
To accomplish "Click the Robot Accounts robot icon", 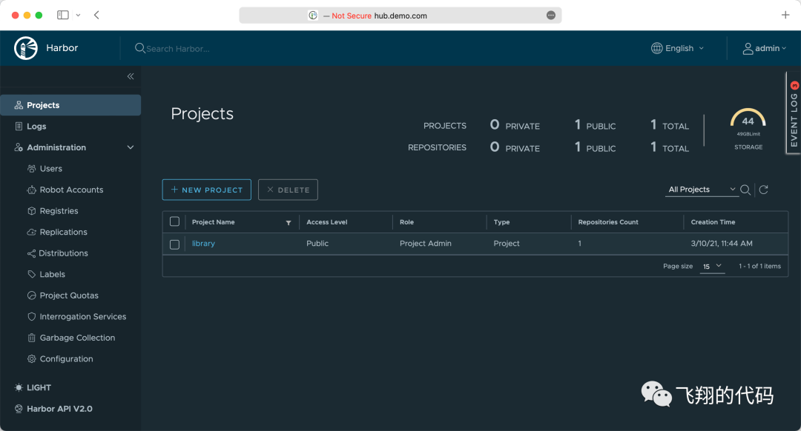I will [32, 190].
